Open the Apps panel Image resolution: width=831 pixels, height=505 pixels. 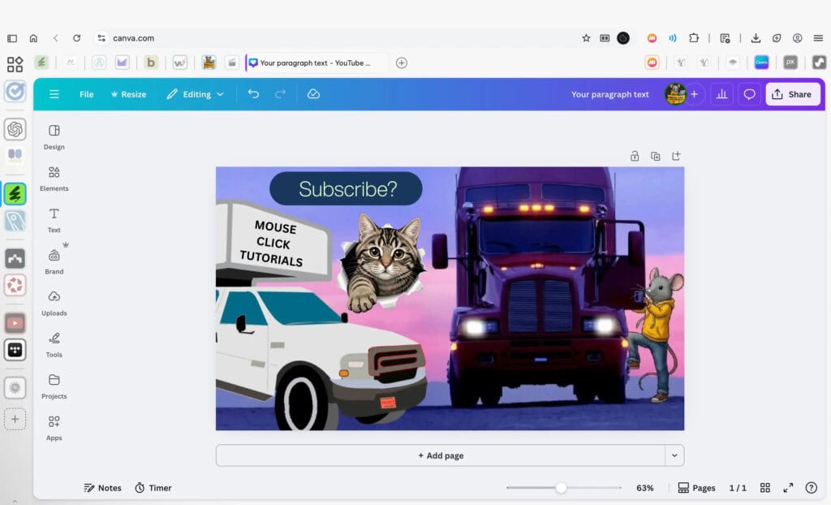(x=54, y=427)
